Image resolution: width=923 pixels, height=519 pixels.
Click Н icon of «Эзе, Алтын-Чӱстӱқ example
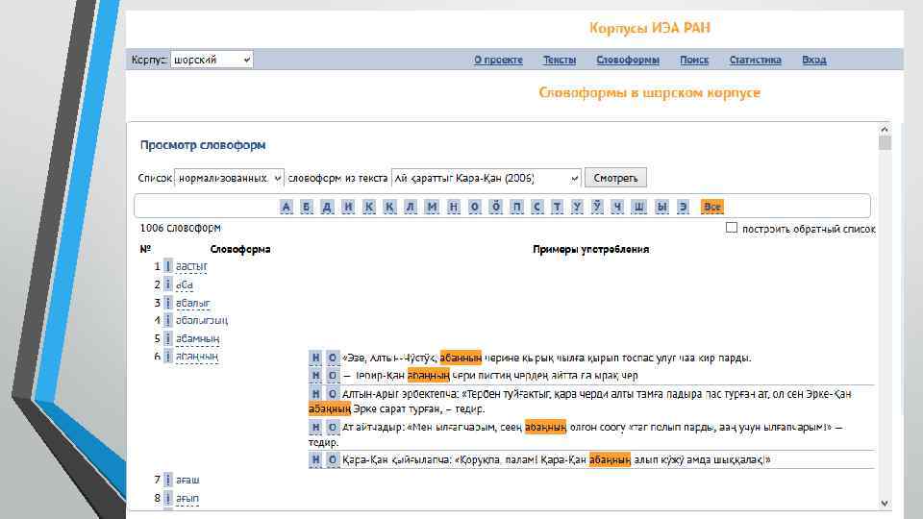click(315, 358)
